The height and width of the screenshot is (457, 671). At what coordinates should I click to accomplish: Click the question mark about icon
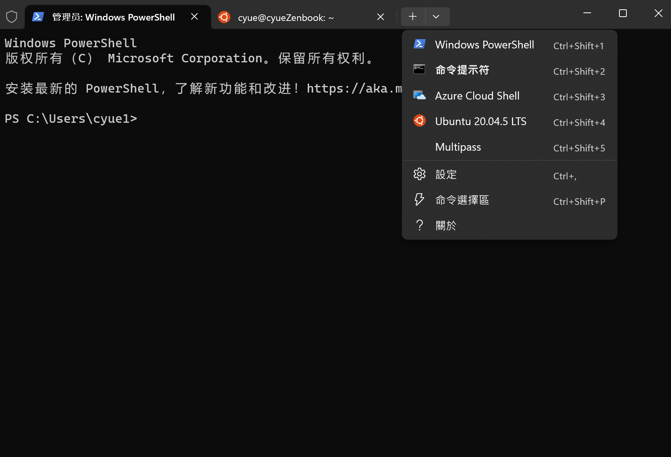tap(419, 225)
